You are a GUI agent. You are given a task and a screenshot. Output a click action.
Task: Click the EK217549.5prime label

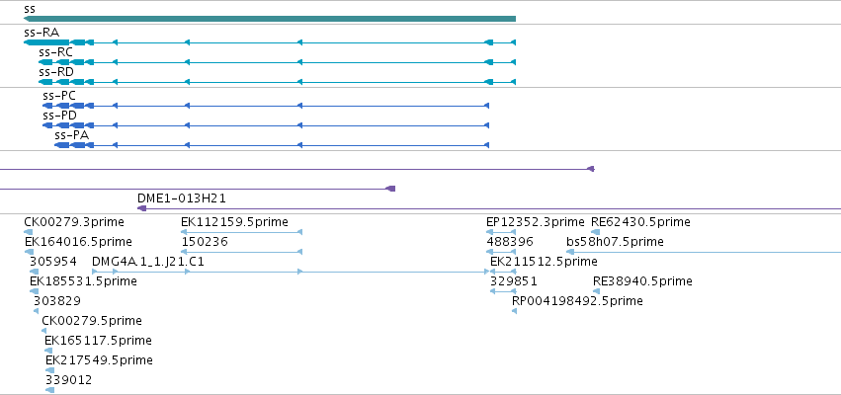(x=99, y=360)
